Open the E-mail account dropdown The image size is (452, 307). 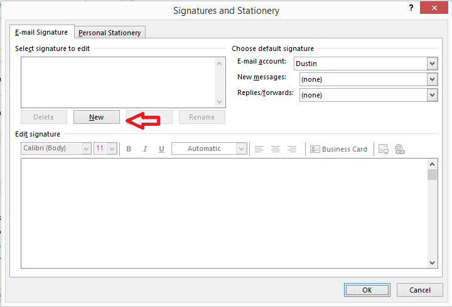click(432, 64)
